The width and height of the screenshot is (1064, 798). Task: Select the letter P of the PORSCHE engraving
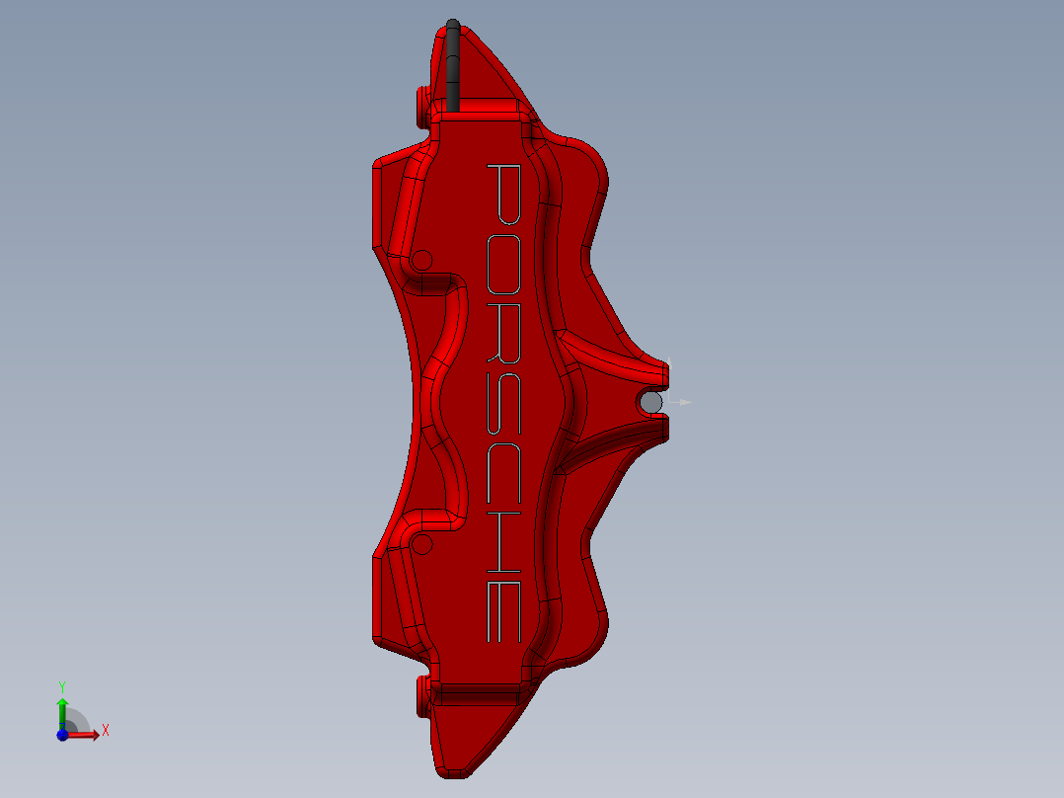(504, 195)
